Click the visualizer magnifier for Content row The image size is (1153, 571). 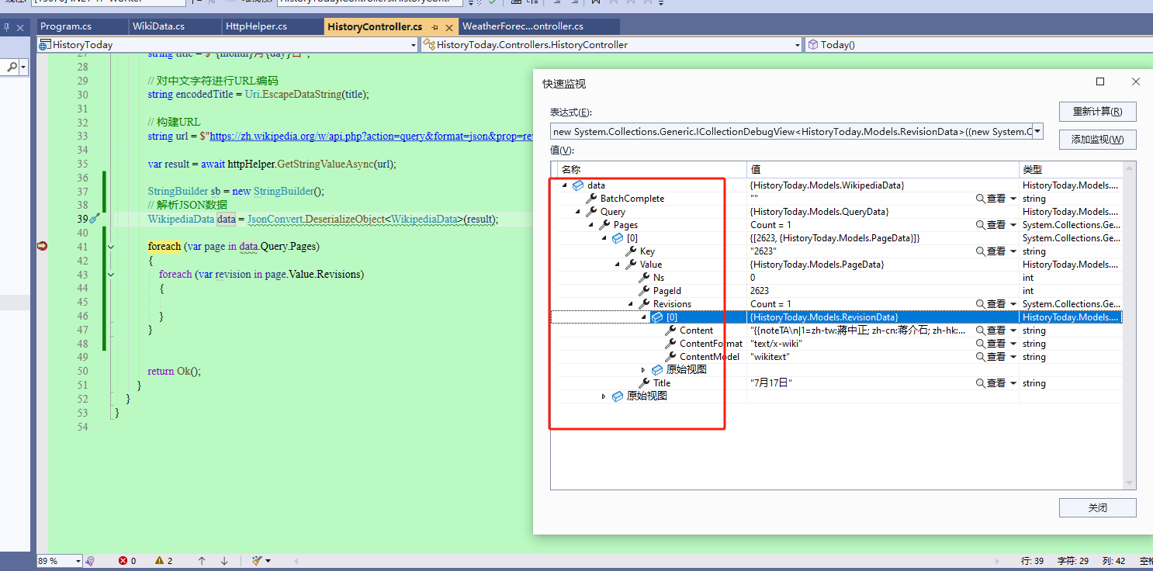coord(981,330)
